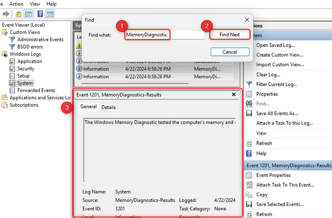The width and height of the screenshot is (332, 218).
Task: Click the Save All Events As floppy-disk icon
Action: 249,113
